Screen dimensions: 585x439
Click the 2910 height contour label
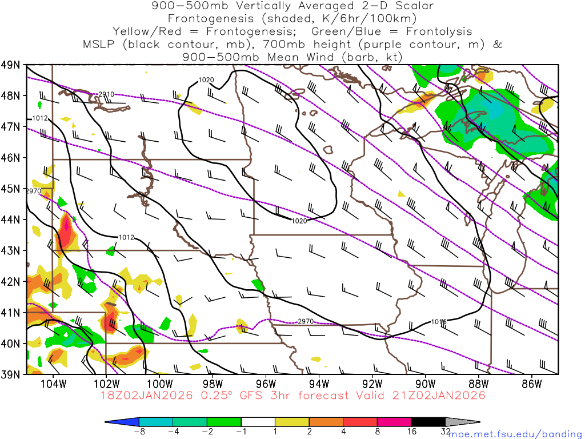pos(106,94)
